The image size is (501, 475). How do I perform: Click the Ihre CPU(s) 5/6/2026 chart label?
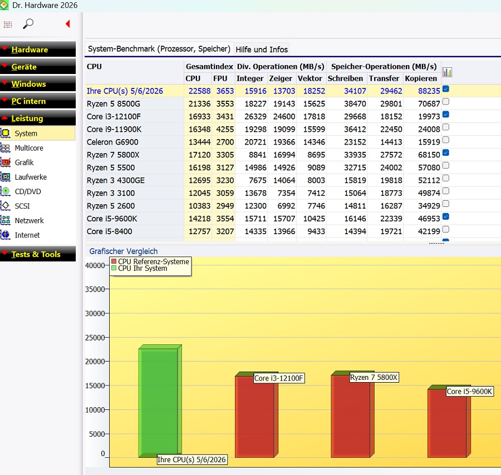point(193,459)
